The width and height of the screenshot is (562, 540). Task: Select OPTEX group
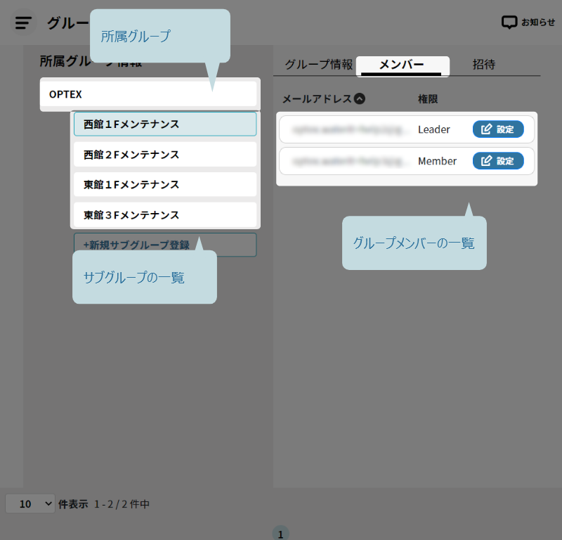pos(148,94)
